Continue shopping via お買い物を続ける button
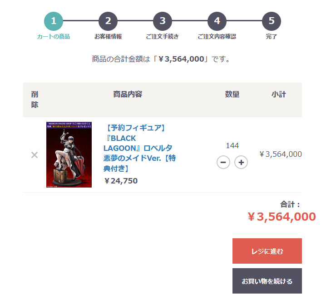This screenshot has height=299, width=336. click(267, 281)
